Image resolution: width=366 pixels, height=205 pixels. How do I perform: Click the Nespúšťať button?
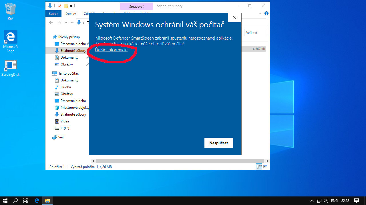pyautogui.click(x=219, y=143)
